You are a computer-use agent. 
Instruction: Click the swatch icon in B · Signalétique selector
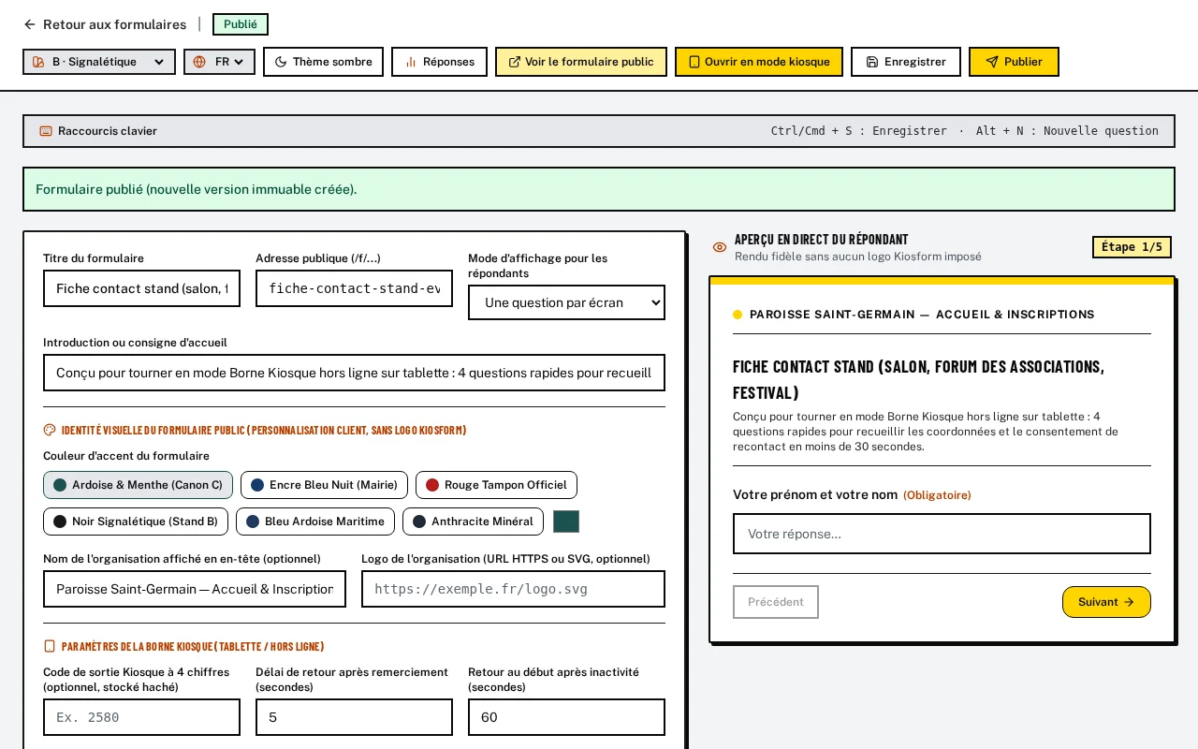click(38, 62)
